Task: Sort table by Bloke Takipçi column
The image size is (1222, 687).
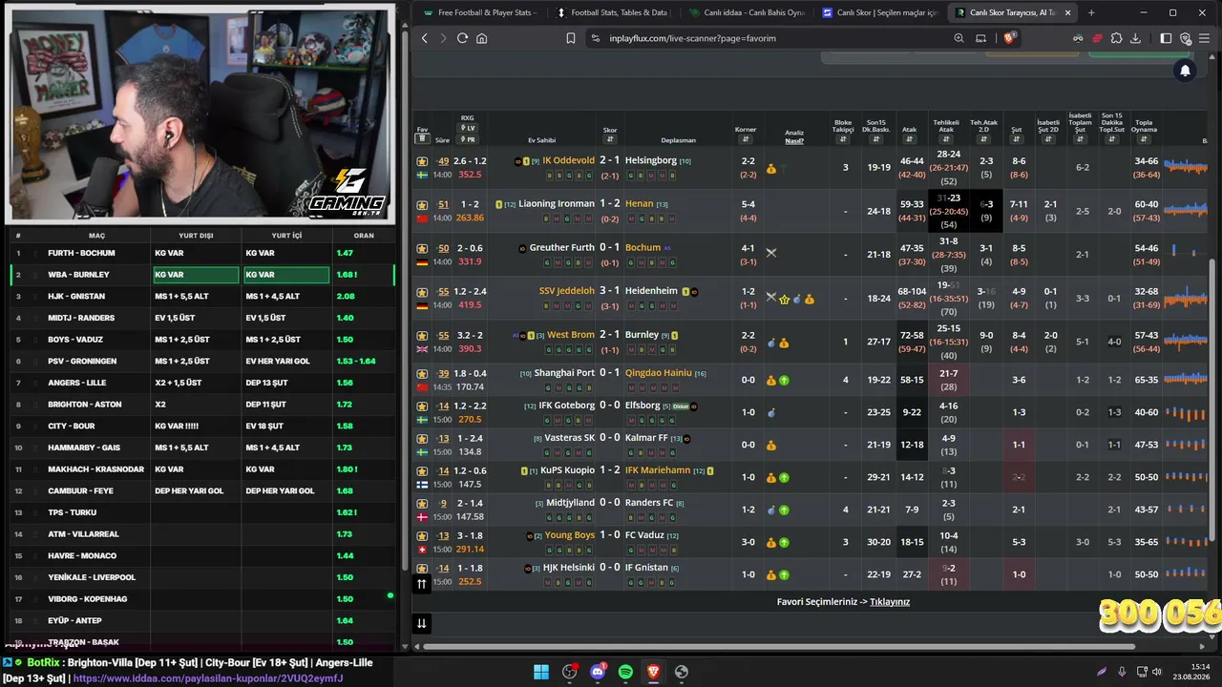Action: 843,139
